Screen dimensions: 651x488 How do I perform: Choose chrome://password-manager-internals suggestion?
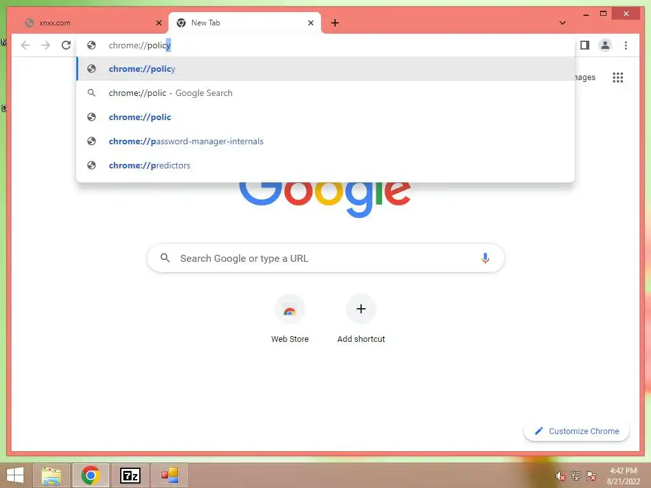tap(325, 141)
